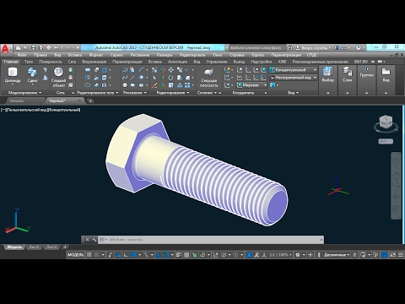Screen dimensions: 405x304
Task: Expand the Моделирование panel
Action: coord(24,93)
